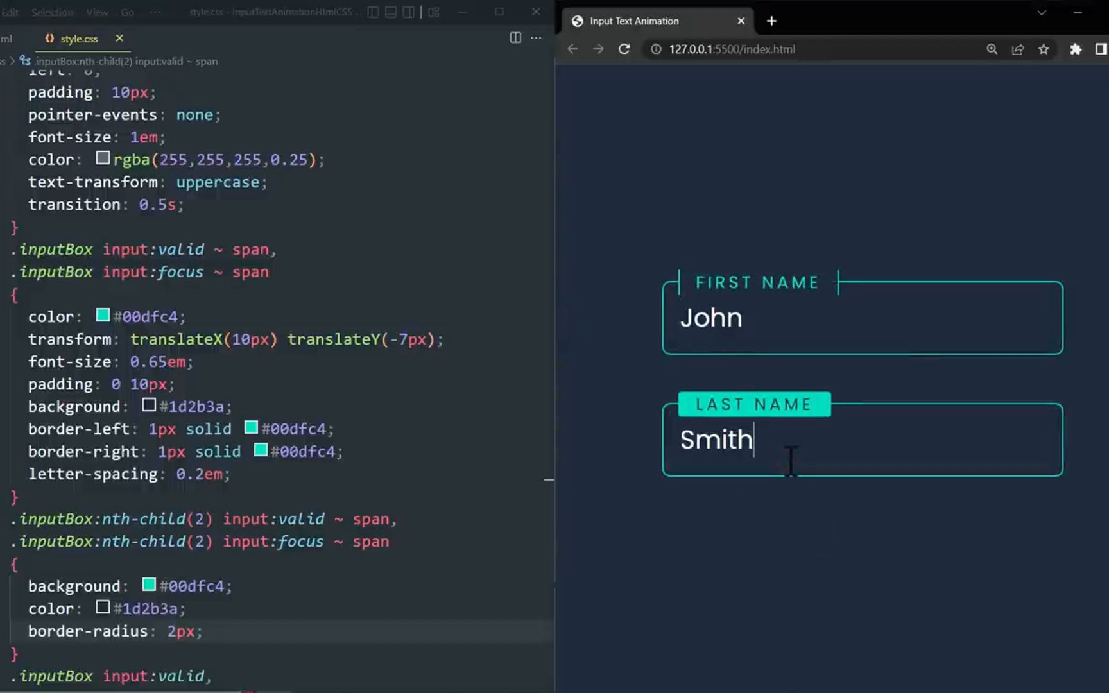Reload the browser page

click(624, 49)
